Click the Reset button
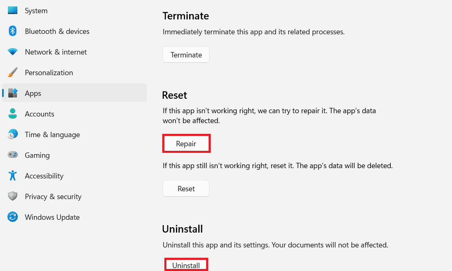 point(186,188)
